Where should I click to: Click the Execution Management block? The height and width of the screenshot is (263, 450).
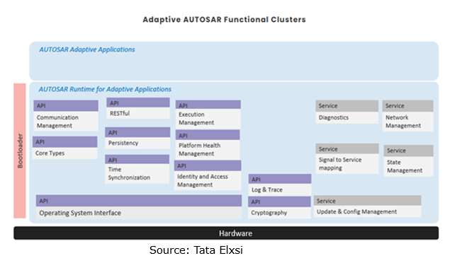coord(208,115)
